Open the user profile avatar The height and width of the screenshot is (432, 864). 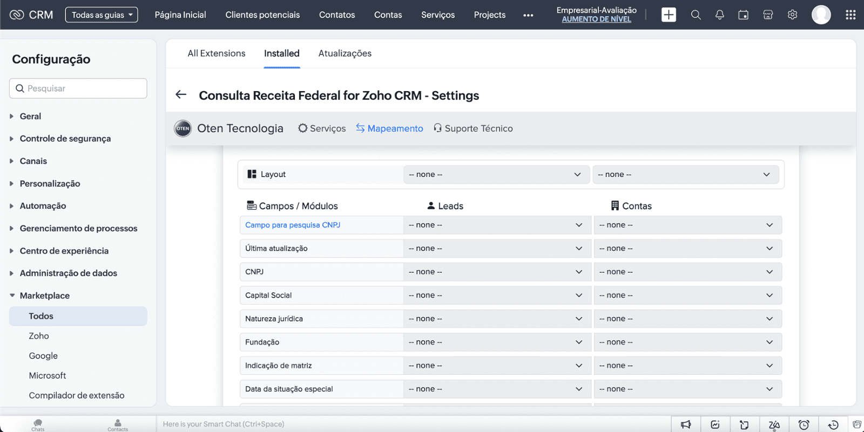821,15
